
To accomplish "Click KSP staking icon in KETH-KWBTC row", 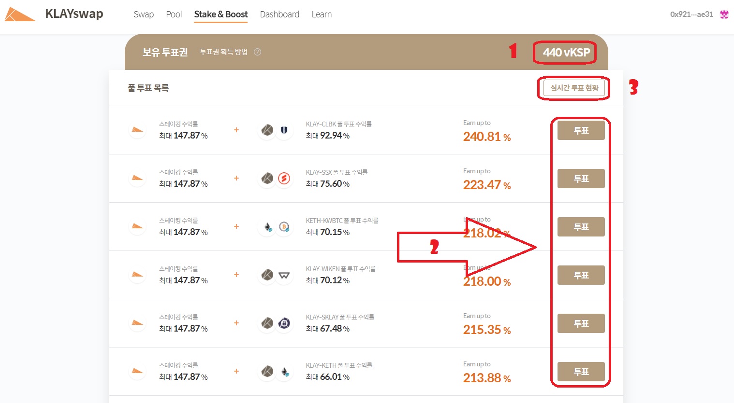I will pos(137,226).
